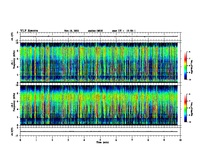Viewport: 203px width, 157px height.
Task: Click the "ch.3(V)" waveform axis label
Action: pyautogui.click(x=12, y=132)
